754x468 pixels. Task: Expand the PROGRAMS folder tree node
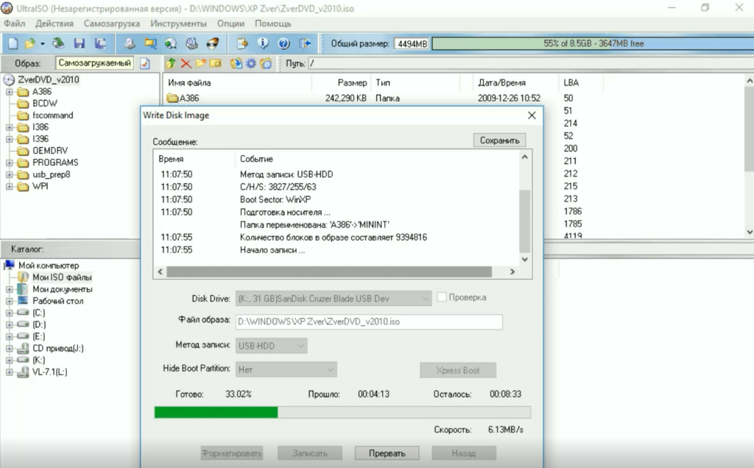point(10,163)
